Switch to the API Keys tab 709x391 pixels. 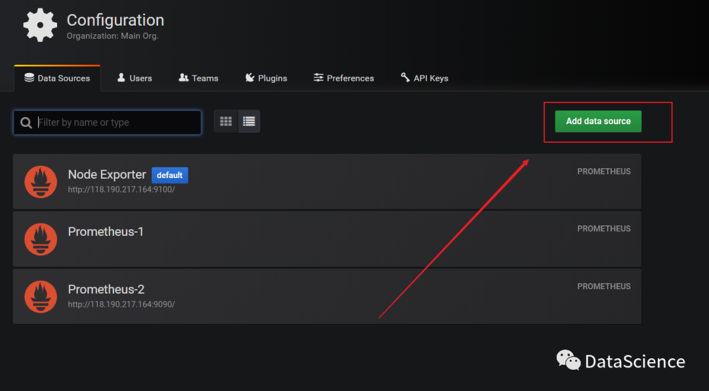425,78
